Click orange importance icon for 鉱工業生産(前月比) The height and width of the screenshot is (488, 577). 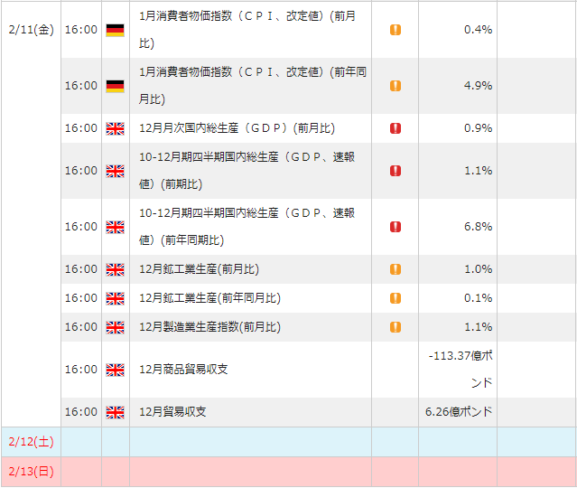tap(396, 269)
